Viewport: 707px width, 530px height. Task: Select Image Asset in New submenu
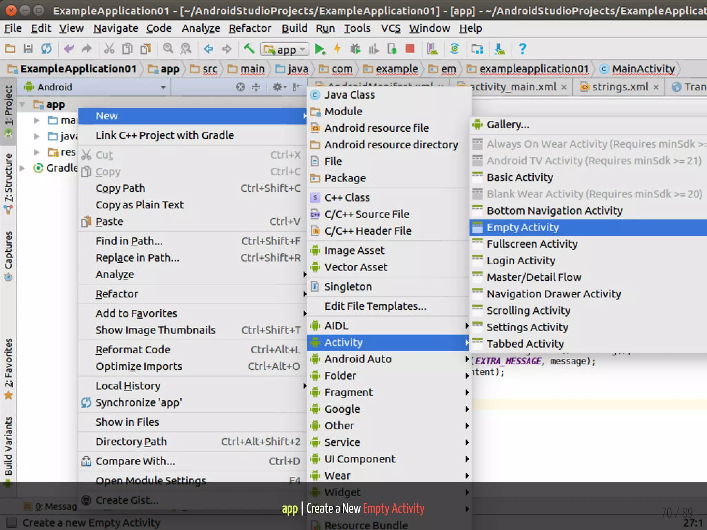388,250
